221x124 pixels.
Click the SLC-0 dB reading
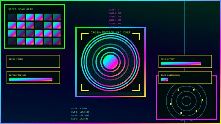(79, 108)
